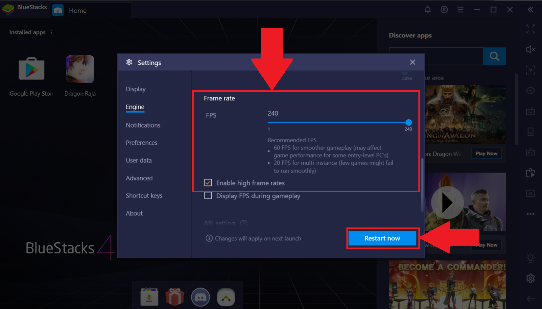Open the King of Avalon thumbnail
The height and width of the screenshot is (309, 542).
coord(465,114)
